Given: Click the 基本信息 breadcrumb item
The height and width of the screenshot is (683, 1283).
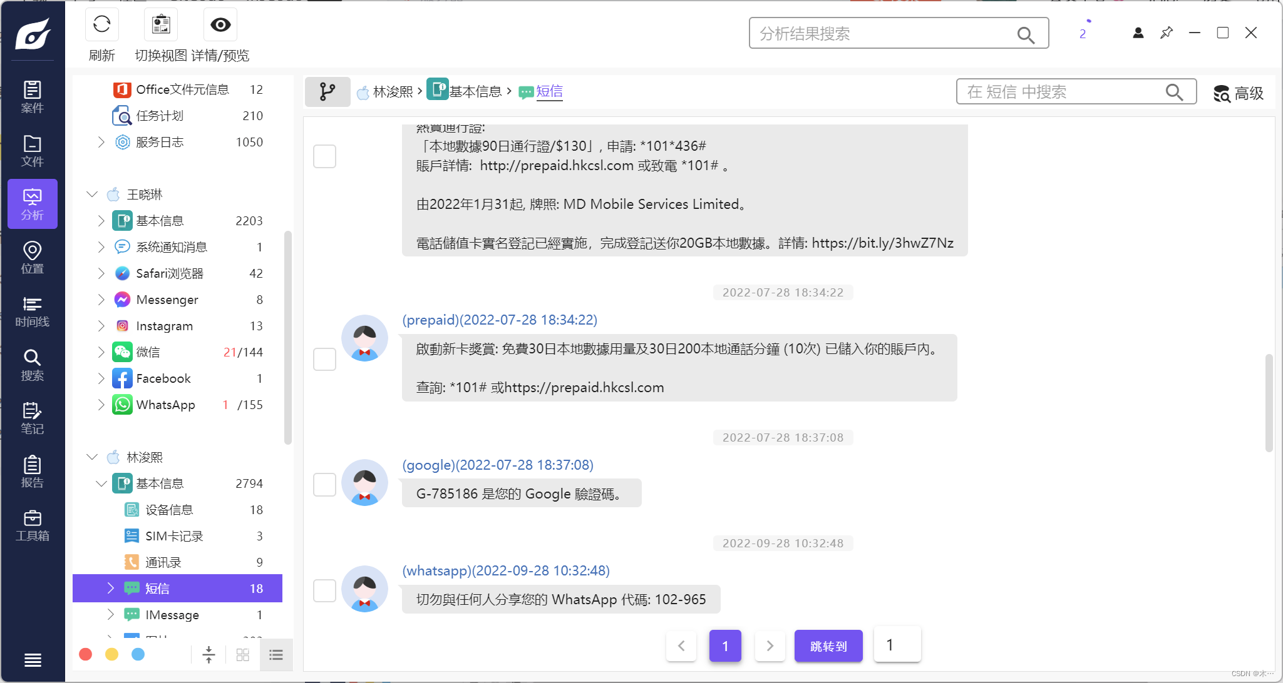Looking at the screenshot, I should point(475,92).
